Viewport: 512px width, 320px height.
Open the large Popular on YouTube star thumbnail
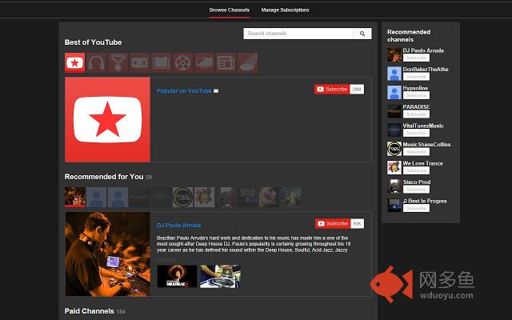pos(107,119)
